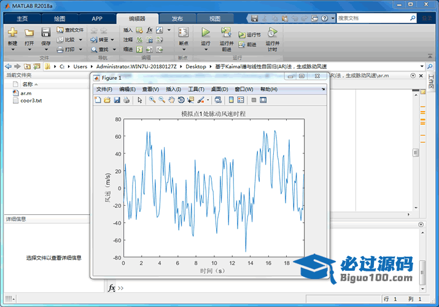
Task: Click the Help question mark icon
Action: click(324, 18)
